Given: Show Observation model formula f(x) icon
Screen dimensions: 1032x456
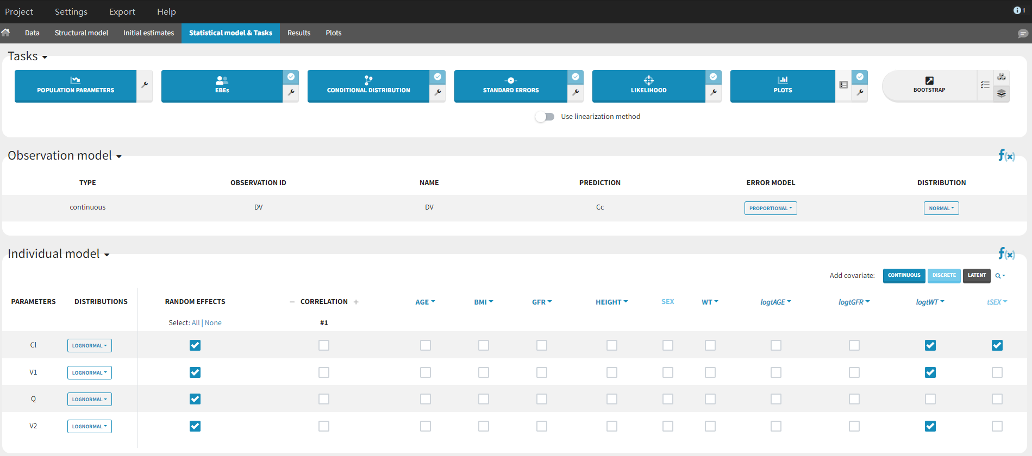Looking at the screenshot, I should click(x=1006, y=155).
